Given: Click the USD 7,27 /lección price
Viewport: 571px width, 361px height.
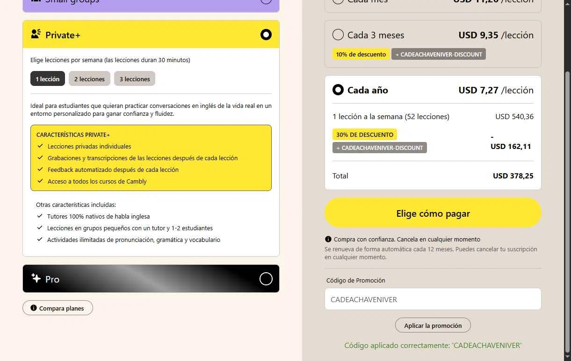Looking at the screenshot, I should 496,90.
